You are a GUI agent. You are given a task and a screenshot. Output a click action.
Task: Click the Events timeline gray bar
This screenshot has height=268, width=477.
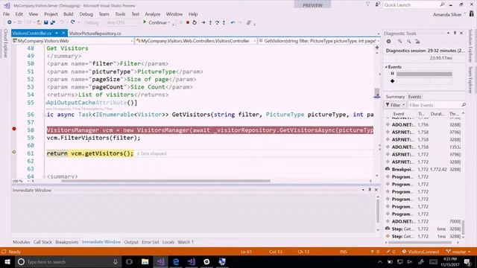[x=424, y=74]
